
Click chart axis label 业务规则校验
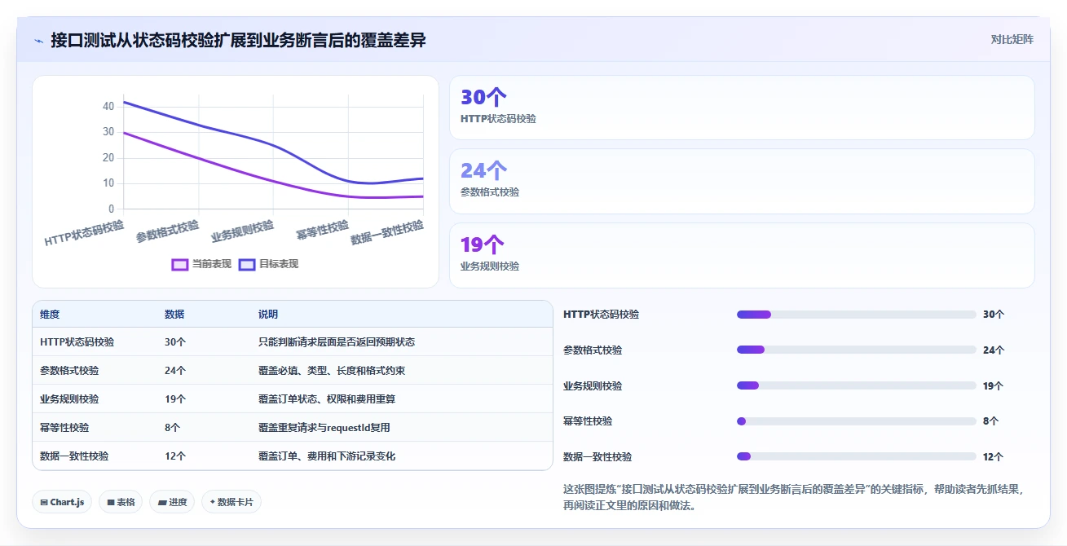[243, 231]
